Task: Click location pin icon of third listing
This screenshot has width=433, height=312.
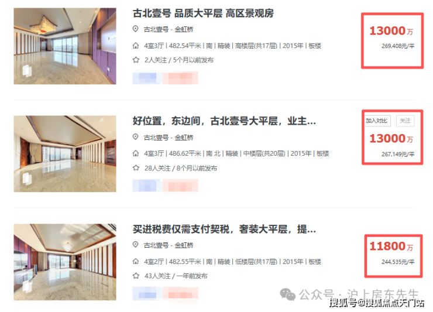Action: 135,245
